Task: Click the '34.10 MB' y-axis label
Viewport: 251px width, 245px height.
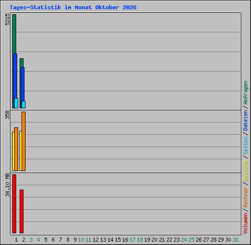Action: [x=7, y=185]
